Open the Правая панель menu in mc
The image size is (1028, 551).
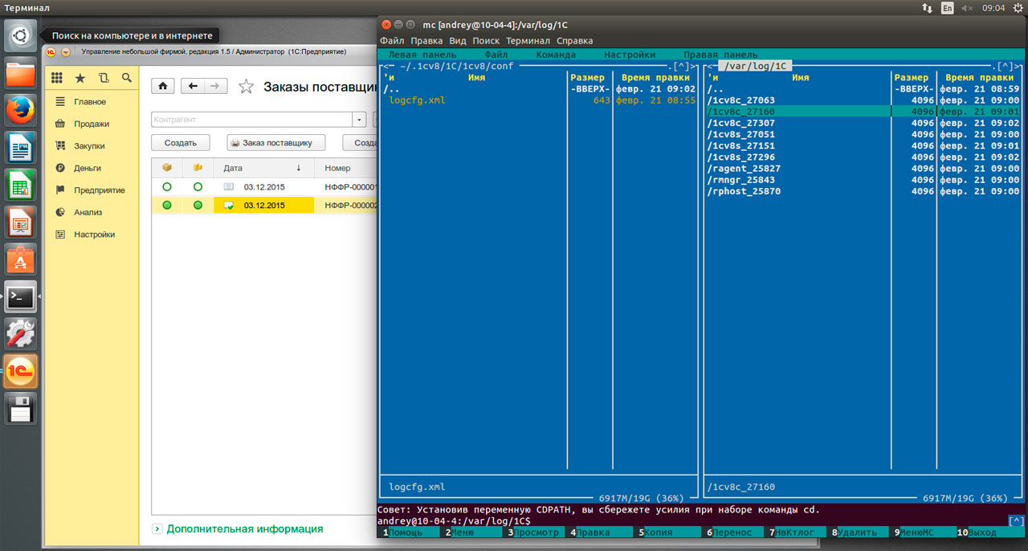720,55
